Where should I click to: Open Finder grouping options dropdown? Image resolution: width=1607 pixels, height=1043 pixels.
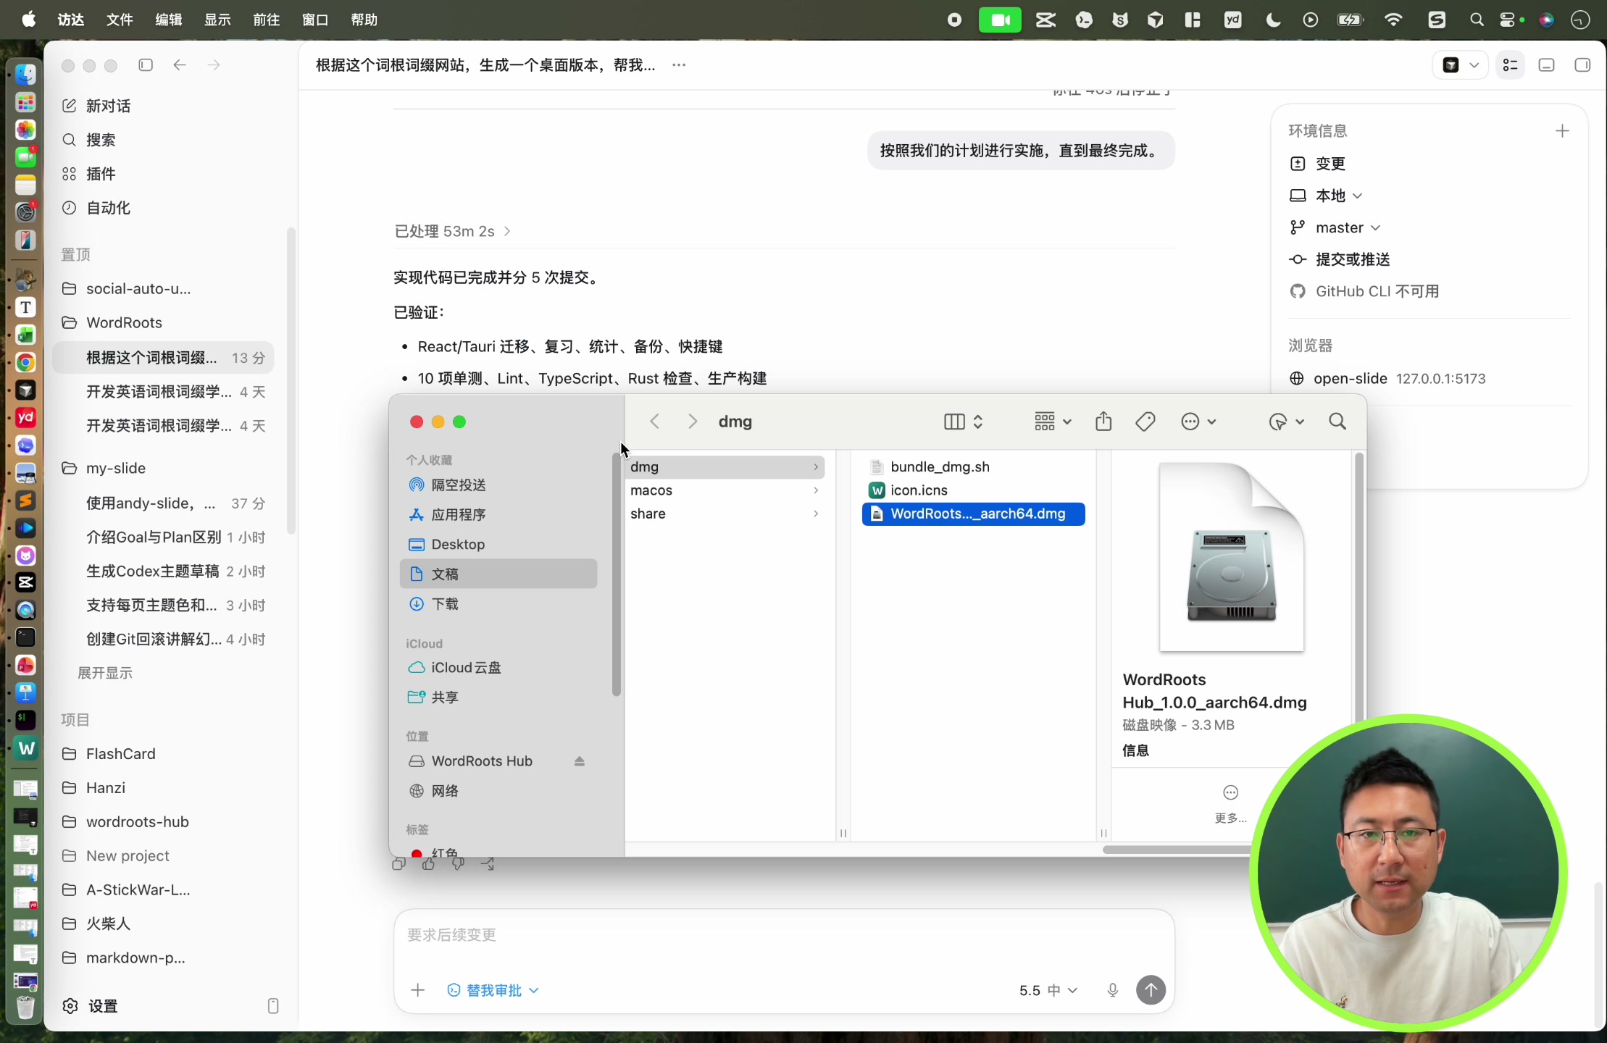pos(1052,422)
